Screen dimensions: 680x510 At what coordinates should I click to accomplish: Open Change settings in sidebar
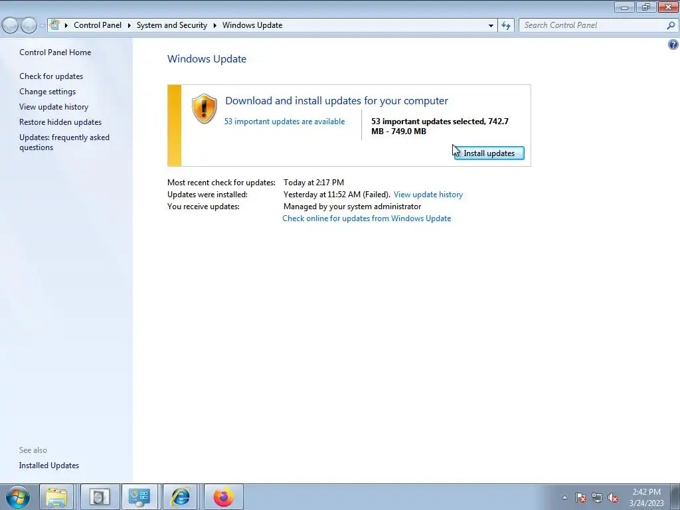coord(47,92)
